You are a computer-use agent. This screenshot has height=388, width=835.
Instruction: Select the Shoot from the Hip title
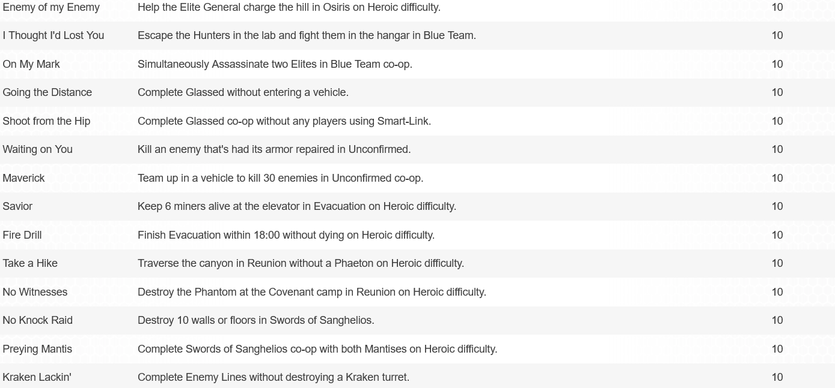(46, 121)
